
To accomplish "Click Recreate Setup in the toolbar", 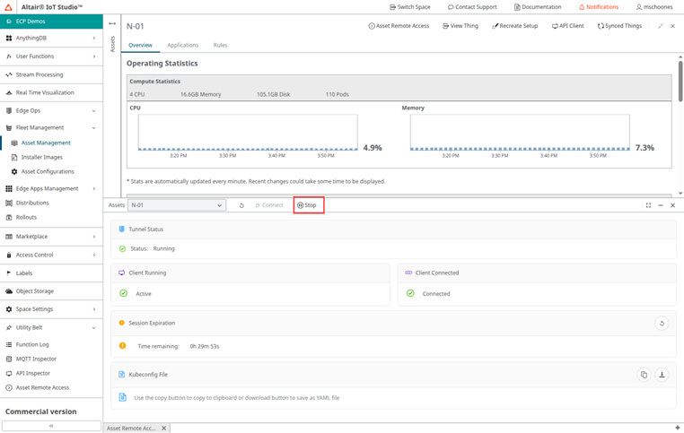I will point(515,26).
